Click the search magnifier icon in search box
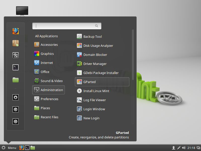 click(x=96, y=26)
